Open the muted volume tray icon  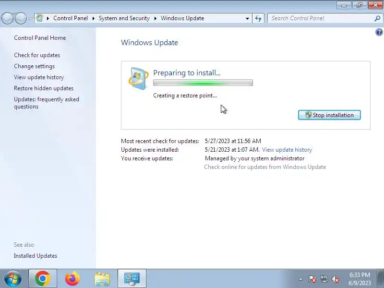[335, 279]
